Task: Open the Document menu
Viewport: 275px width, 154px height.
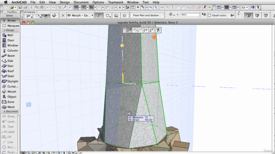Action: 81,2
